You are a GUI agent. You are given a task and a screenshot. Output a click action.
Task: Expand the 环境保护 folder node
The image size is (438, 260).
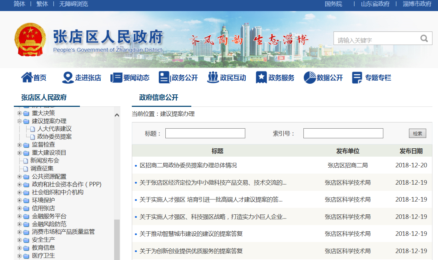pos(20,201)
